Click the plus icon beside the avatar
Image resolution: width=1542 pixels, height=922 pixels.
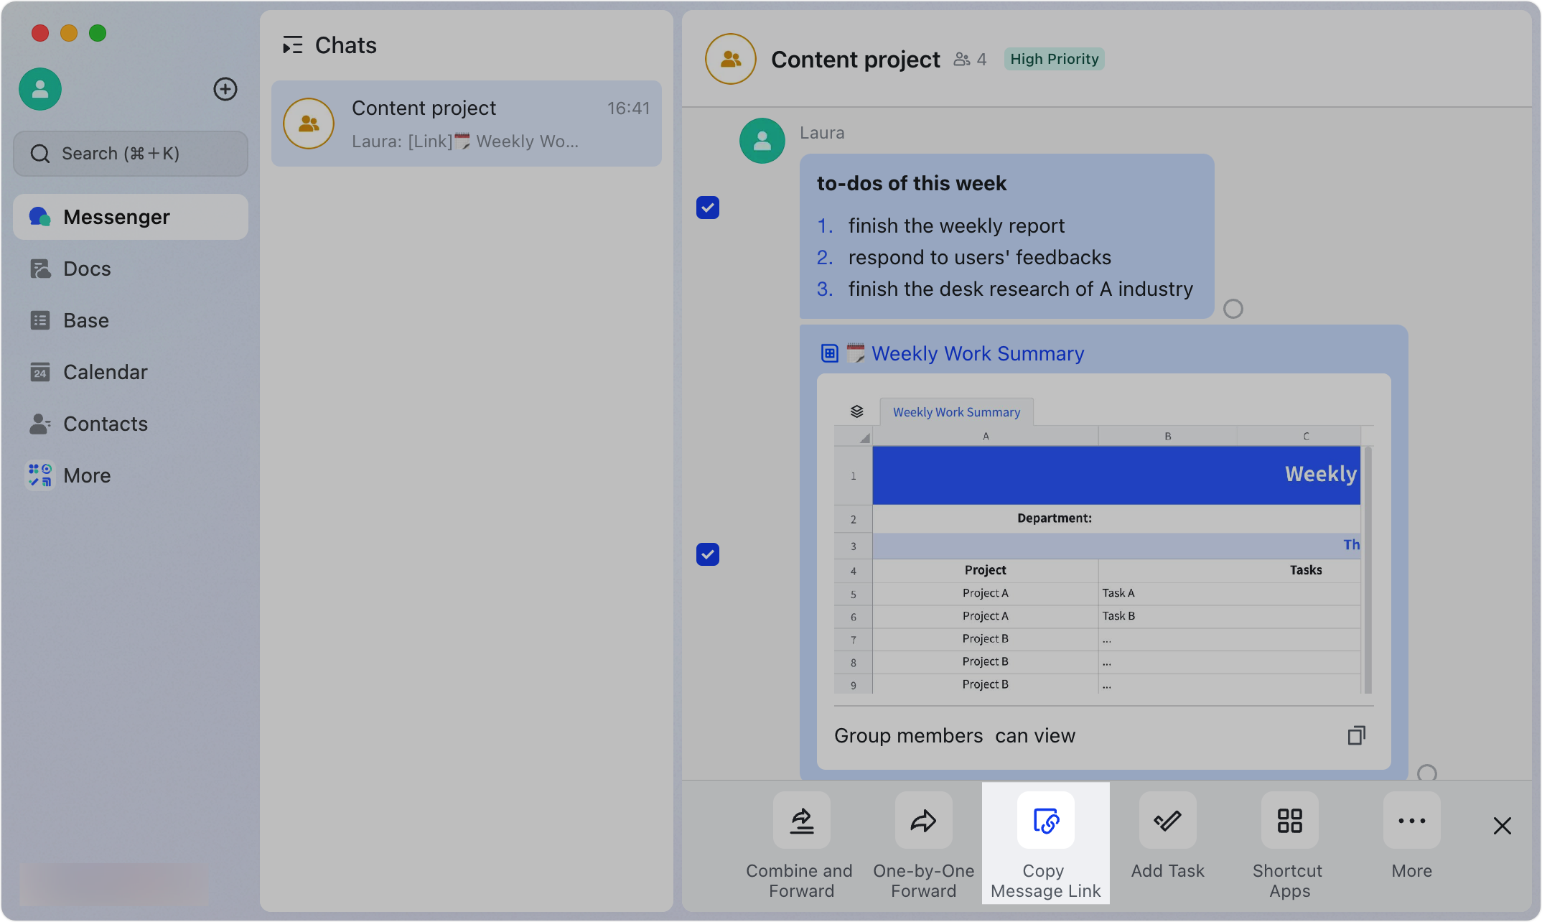pyautogui.click(x=225, y=89)
